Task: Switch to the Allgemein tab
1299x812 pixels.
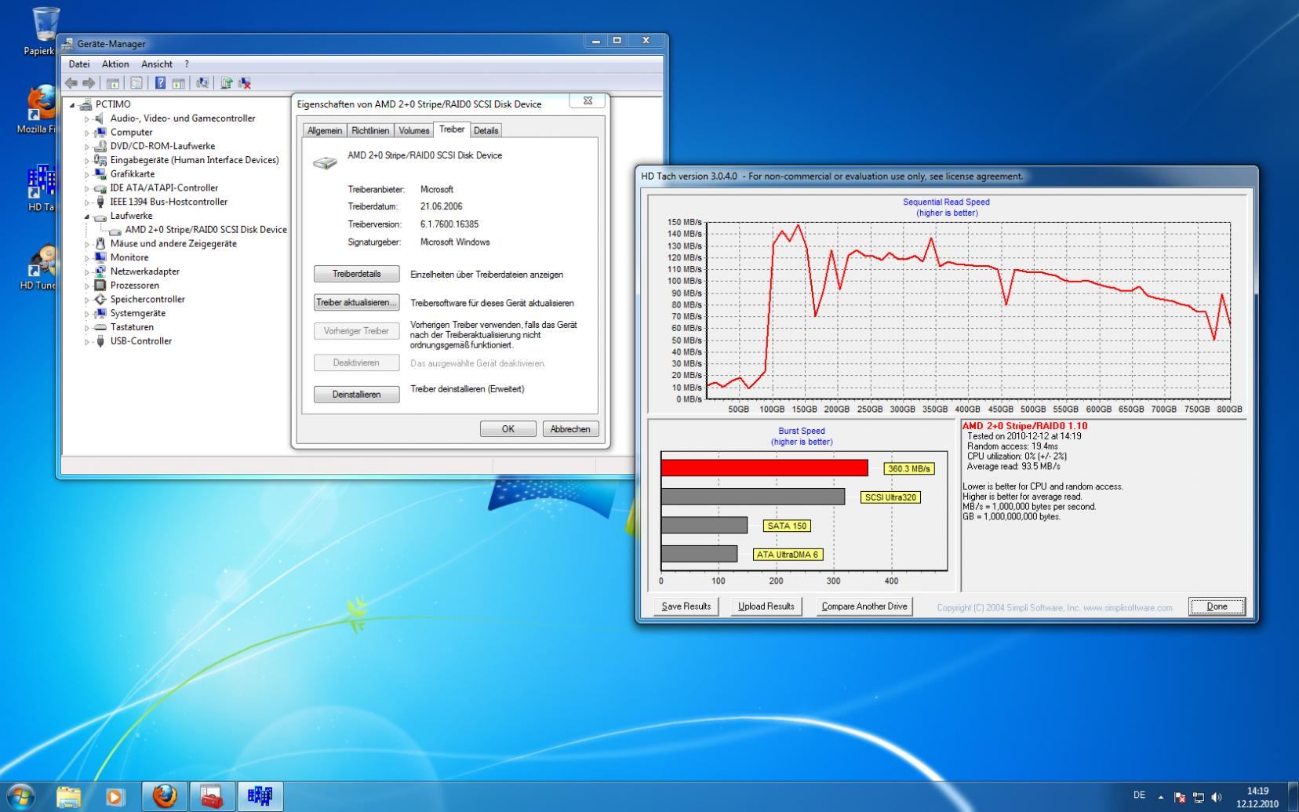Action: (325, 131)
